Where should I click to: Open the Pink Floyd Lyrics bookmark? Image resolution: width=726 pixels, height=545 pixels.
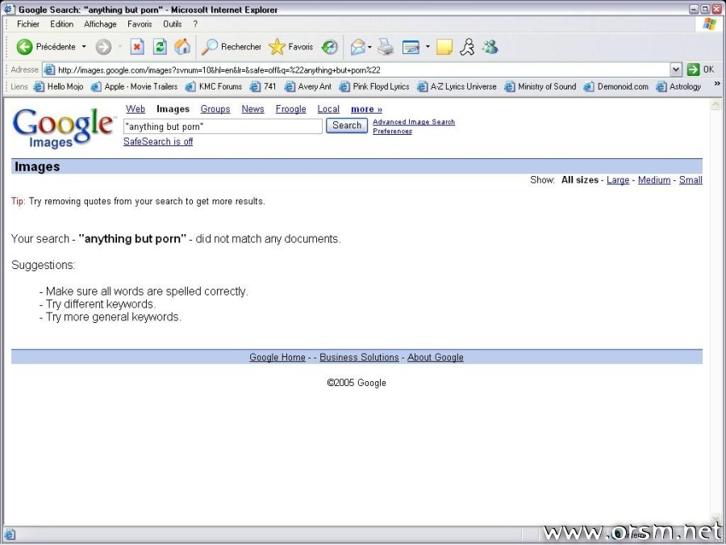click(374, 86)
